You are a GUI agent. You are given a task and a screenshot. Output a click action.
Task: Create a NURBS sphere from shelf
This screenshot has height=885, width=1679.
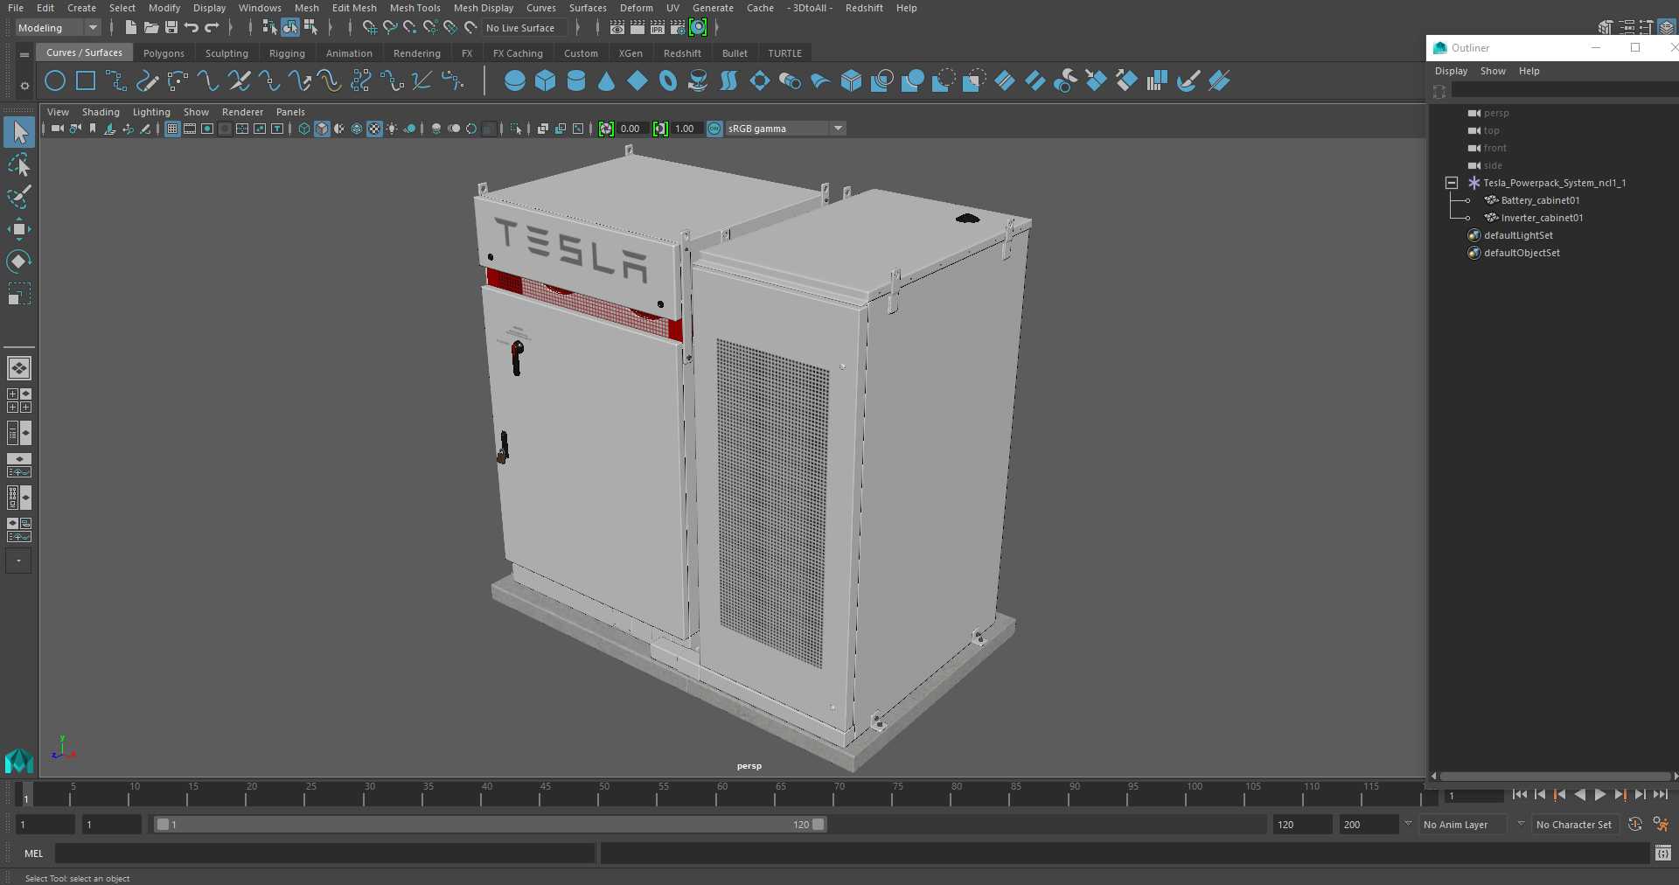515,81
